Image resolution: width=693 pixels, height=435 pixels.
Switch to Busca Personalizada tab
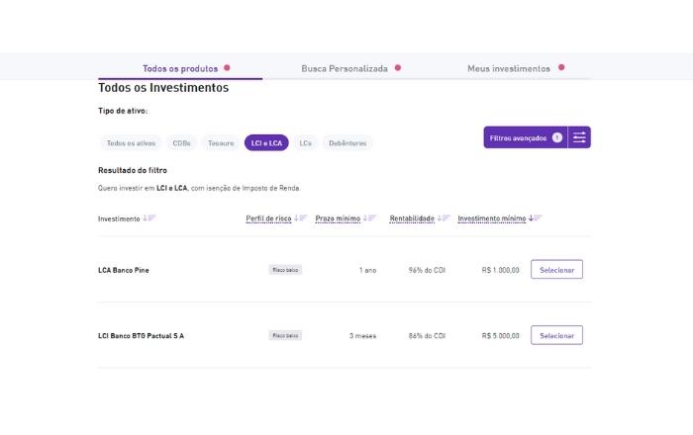tap(345, 68)
